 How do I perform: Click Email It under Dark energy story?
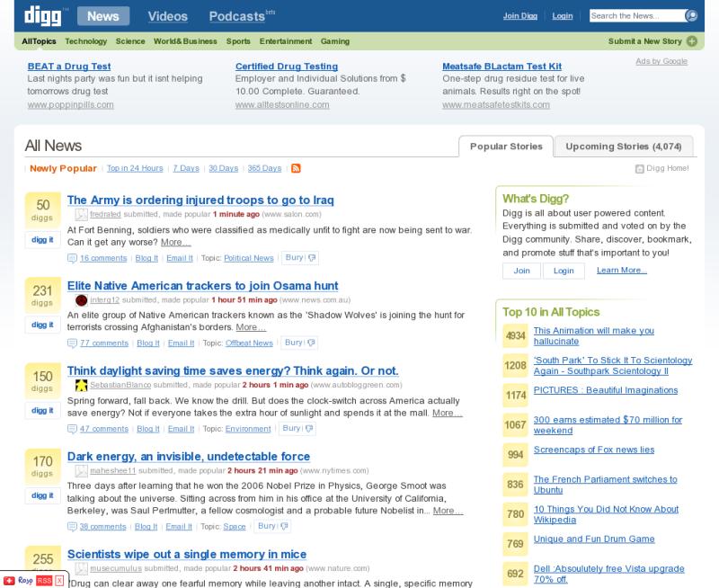(x=179, y=527)
